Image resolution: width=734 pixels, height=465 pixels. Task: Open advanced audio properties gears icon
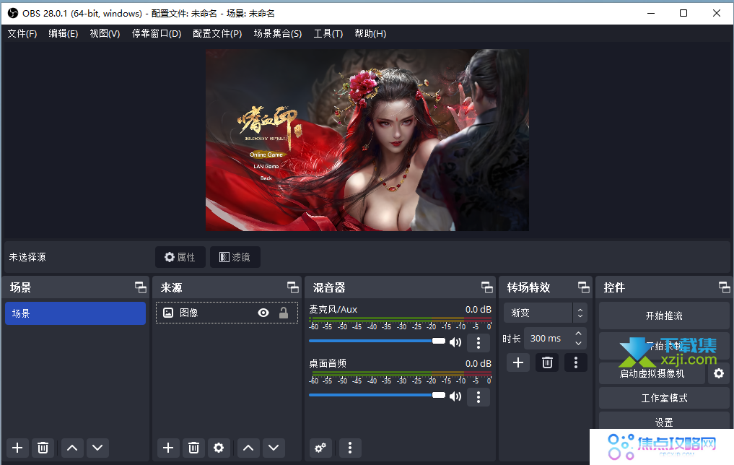[x=320, y=448]
